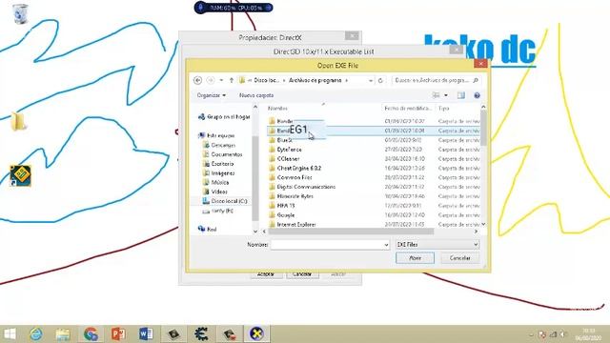
Task: Expand the Nombre field dropdown arrow
Action: coord(386,245)
